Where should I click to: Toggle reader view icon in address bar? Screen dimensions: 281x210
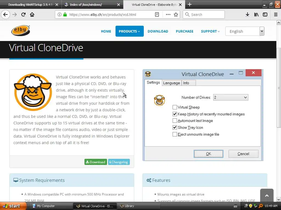pos(157,14)
